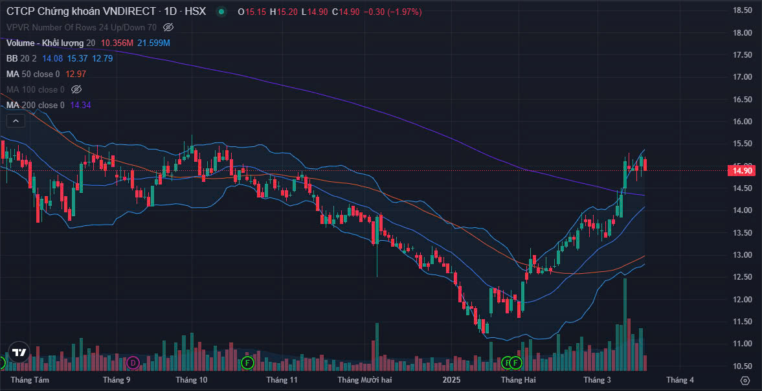The image size is (762, 391).
Task: Click the 2025 label on time axis
Action: [x=451, y=380]
